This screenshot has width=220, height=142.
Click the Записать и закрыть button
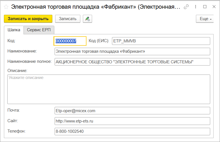coord(28,19)
